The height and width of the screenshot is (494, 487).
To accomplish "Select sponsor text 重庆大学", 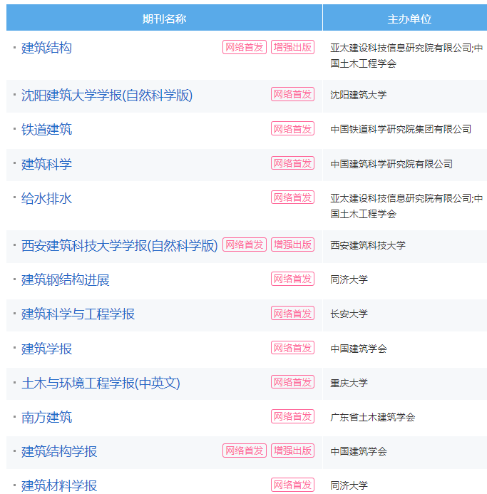I will coord(349,383).
